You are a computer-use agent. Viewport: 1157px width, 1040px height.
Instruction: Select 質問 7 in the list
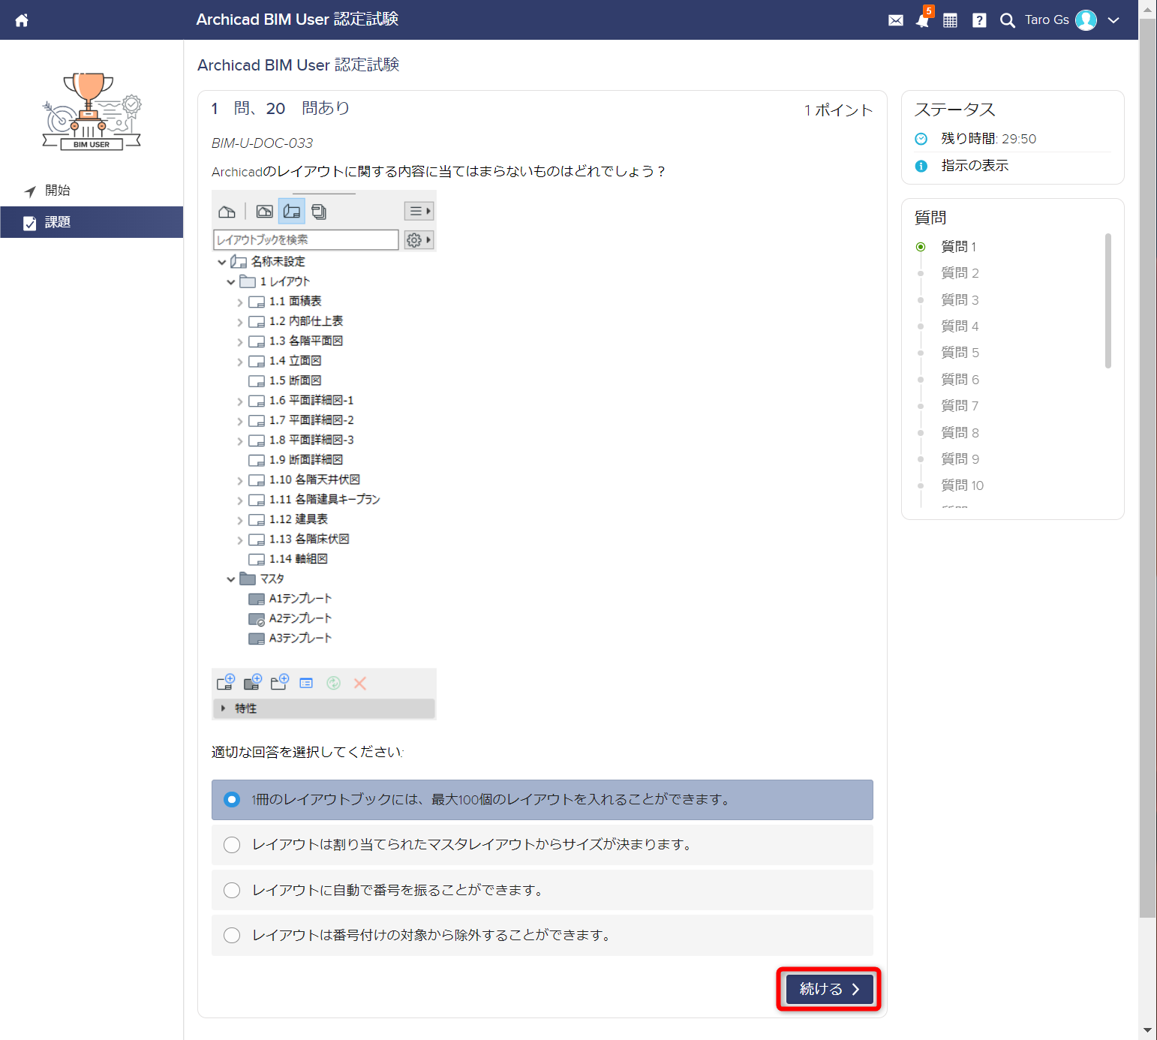(960, 406)
